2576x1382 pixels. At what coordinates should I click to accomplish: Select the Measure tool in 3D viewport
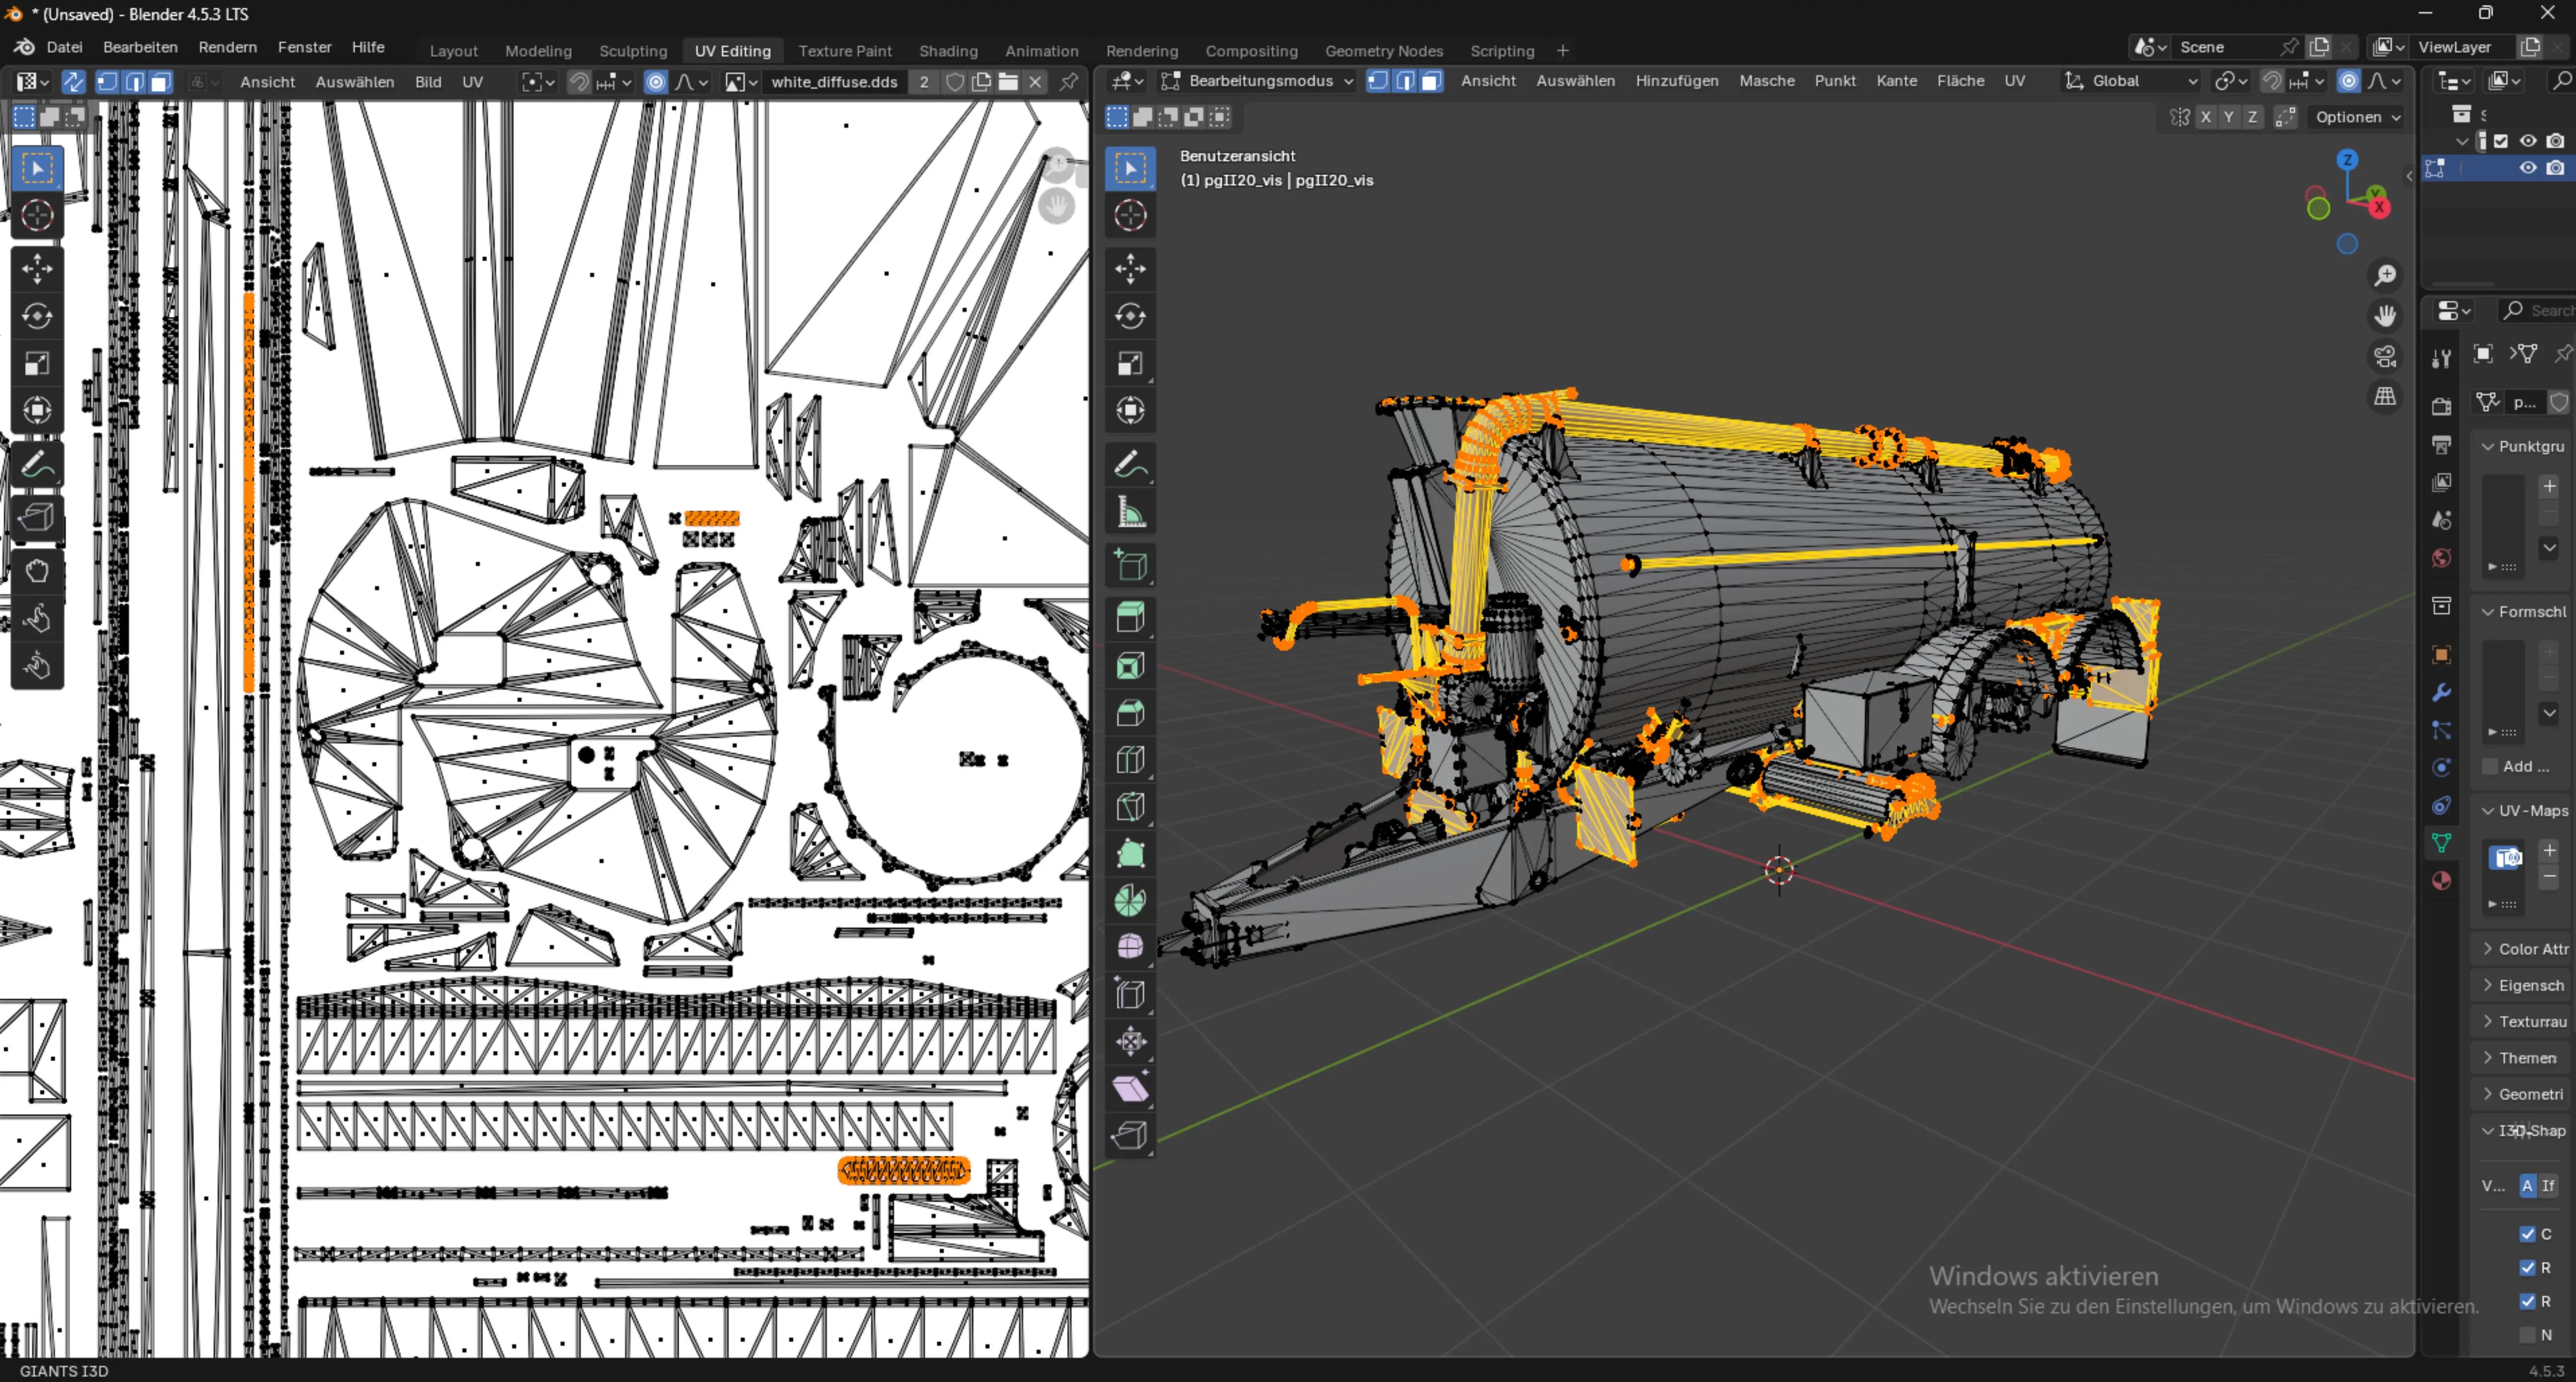tap(1130, 513)
